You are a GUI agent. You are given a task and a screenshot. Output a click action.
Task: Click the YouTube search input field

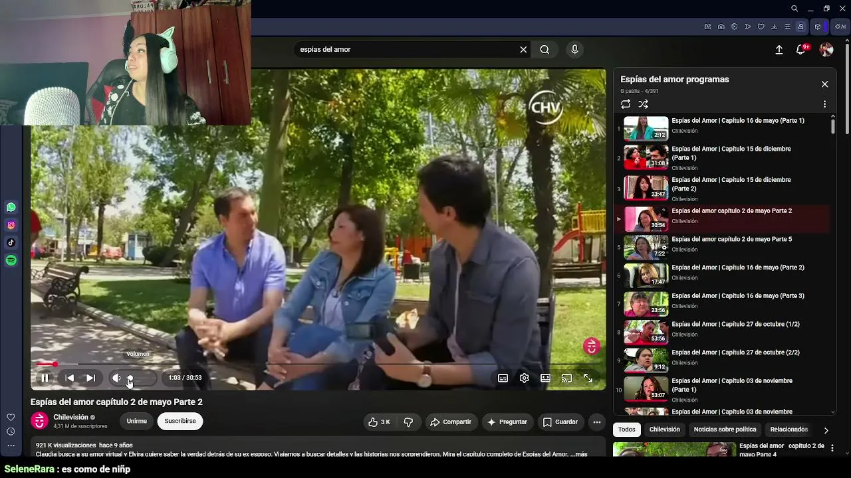406,49
